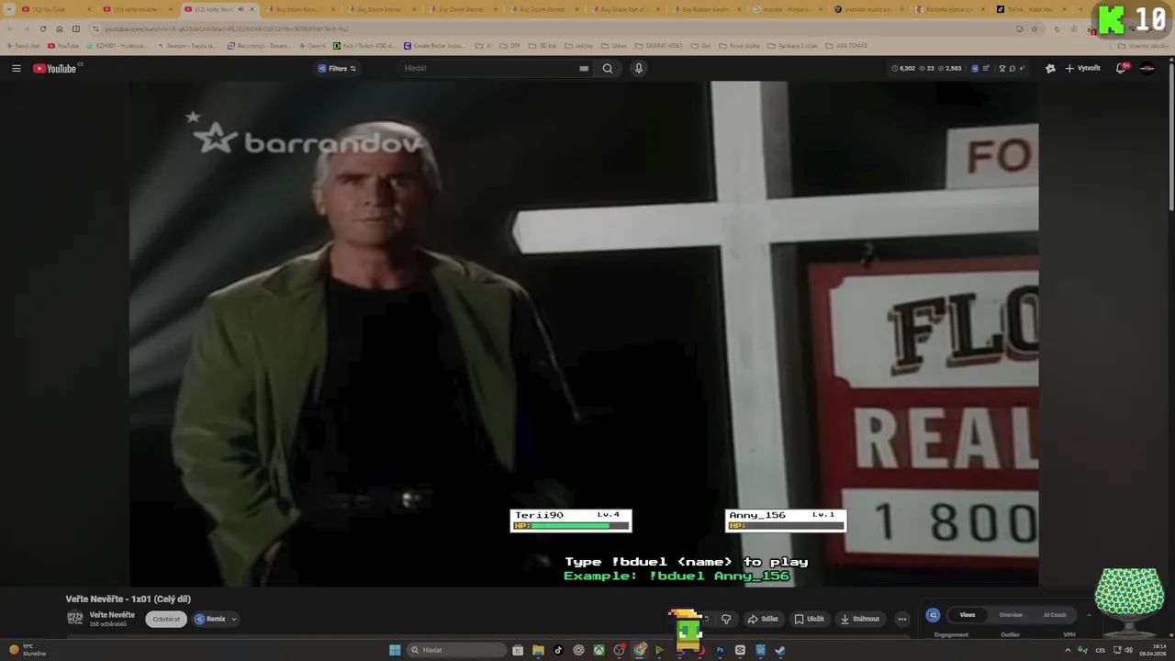Viewport: 1175px width, 661px height.
Task: Click the taskbar Hledat search box
Action: [456, 650]
